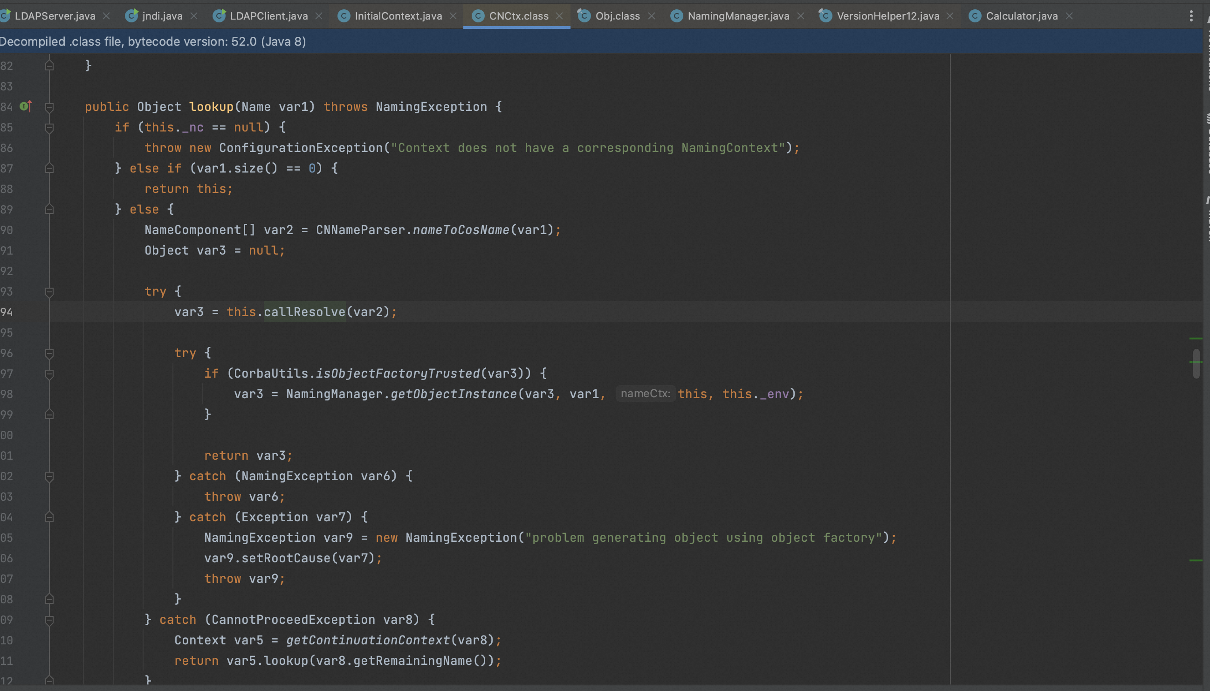Click the Calculator.java class icon
1210x691 pixels.
click(975, 16)
